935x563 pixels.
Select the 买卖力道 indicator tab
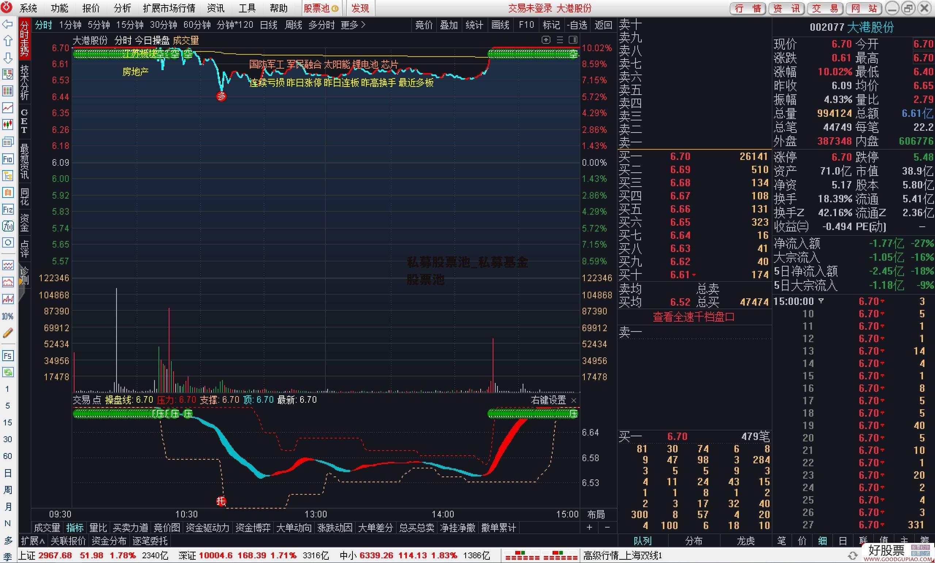(x=130, y=528)
